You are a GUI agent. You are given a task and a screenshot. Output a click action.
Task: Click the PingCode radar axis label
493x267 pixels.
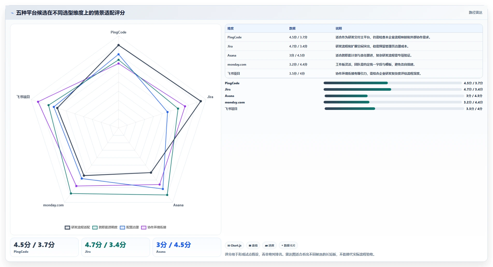(118, 32)
